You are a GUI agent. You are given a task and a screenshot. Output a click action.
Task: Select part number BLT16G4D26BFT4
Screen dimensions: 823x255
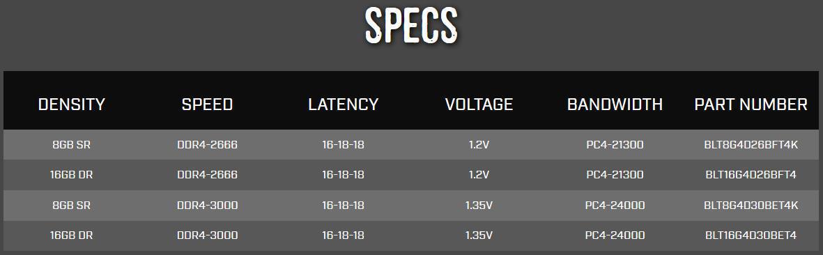tap(751, 175)
